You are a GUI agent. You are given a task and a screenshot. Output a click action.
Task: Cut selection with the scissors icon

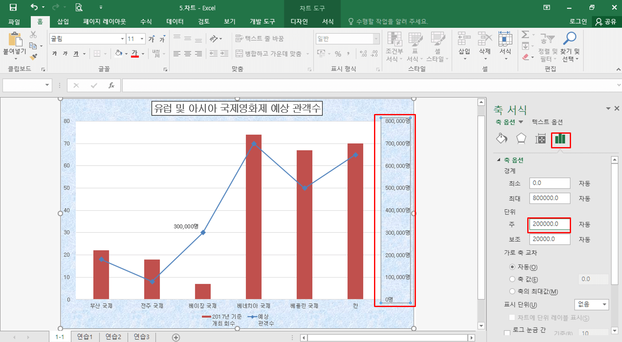(x=33, y=35)
